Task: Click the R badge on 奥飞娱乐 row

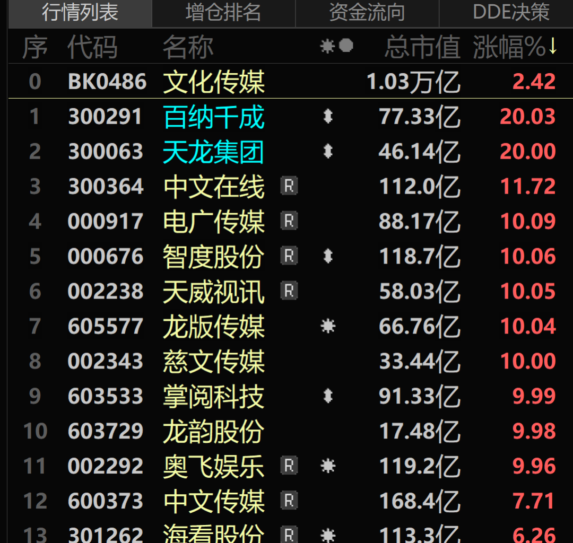Action: 289,466
